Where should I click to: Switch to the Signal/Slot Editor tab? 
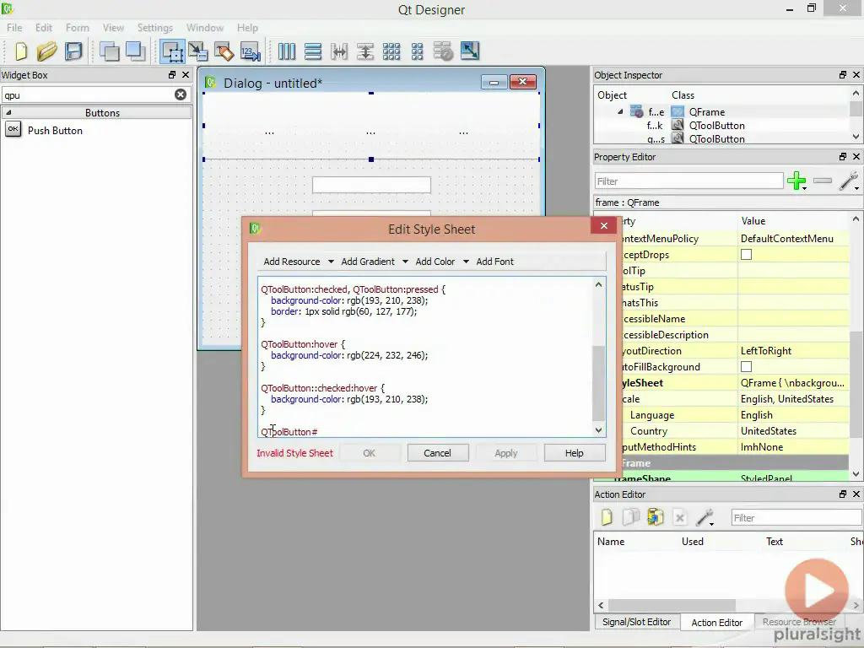[636, 622]
